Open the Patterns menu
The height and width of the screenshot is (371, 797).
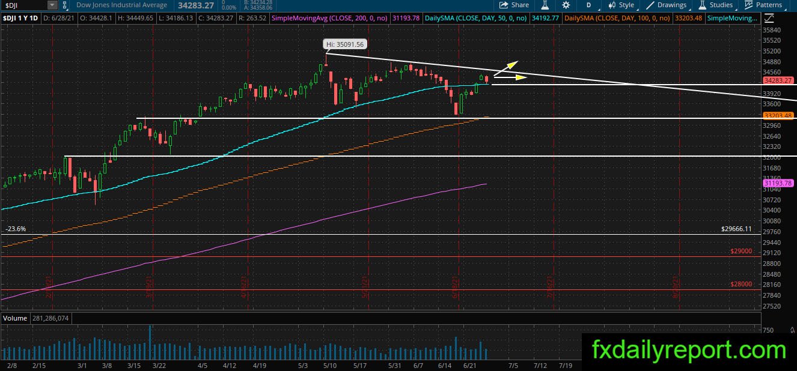[763, 5]
